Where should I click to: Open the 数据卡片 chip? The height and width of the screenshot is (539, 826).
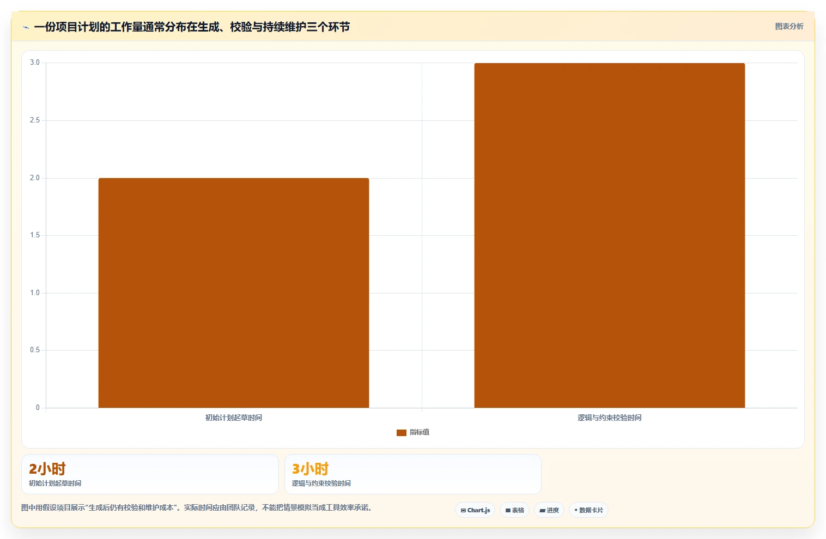pyautogui.click(x=588, y=510)
